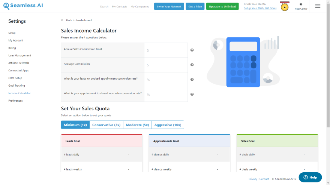
Task: Open Goal Tracking in settings sidebar
Action: [16, 86]
